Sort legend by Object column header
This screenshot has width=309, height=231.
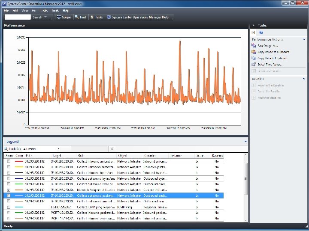(x=130, y=156)
